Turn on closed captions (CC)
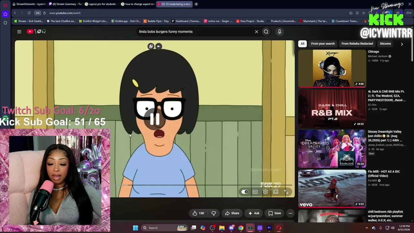This screenshot has width=414, height=233. tap(255, 192)
